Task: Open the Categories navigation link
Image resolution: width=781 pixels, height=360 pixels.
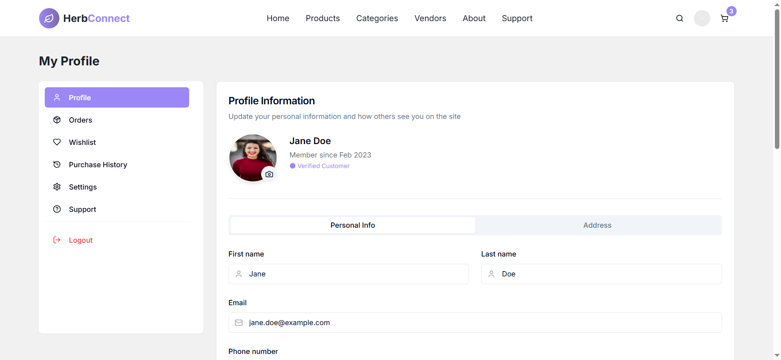Action: (377, 18)
